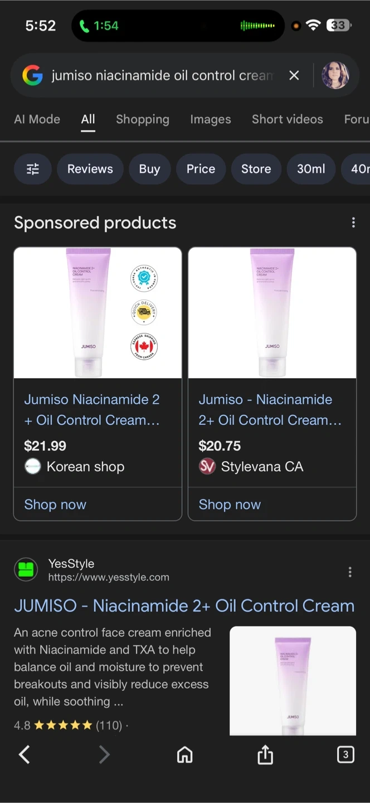Open the account profile picture

tap(335, 75)
